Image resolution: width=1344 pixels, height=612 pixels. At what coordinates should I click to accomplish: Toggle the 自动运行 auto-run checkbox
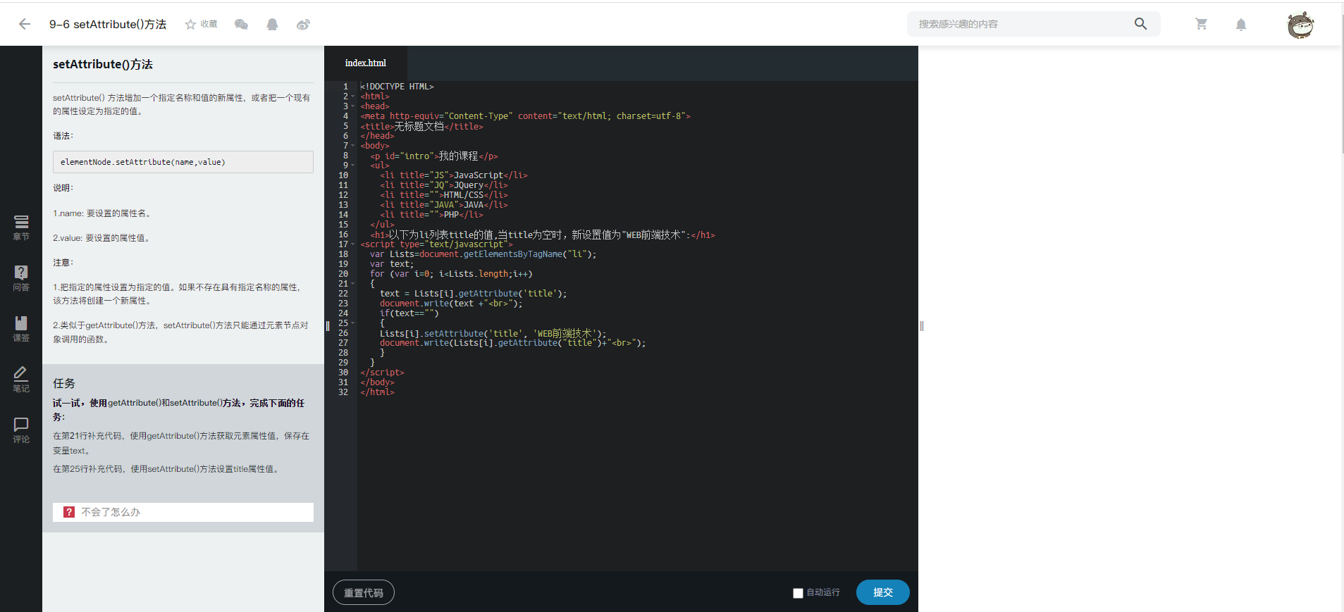[x=798, y=593]
